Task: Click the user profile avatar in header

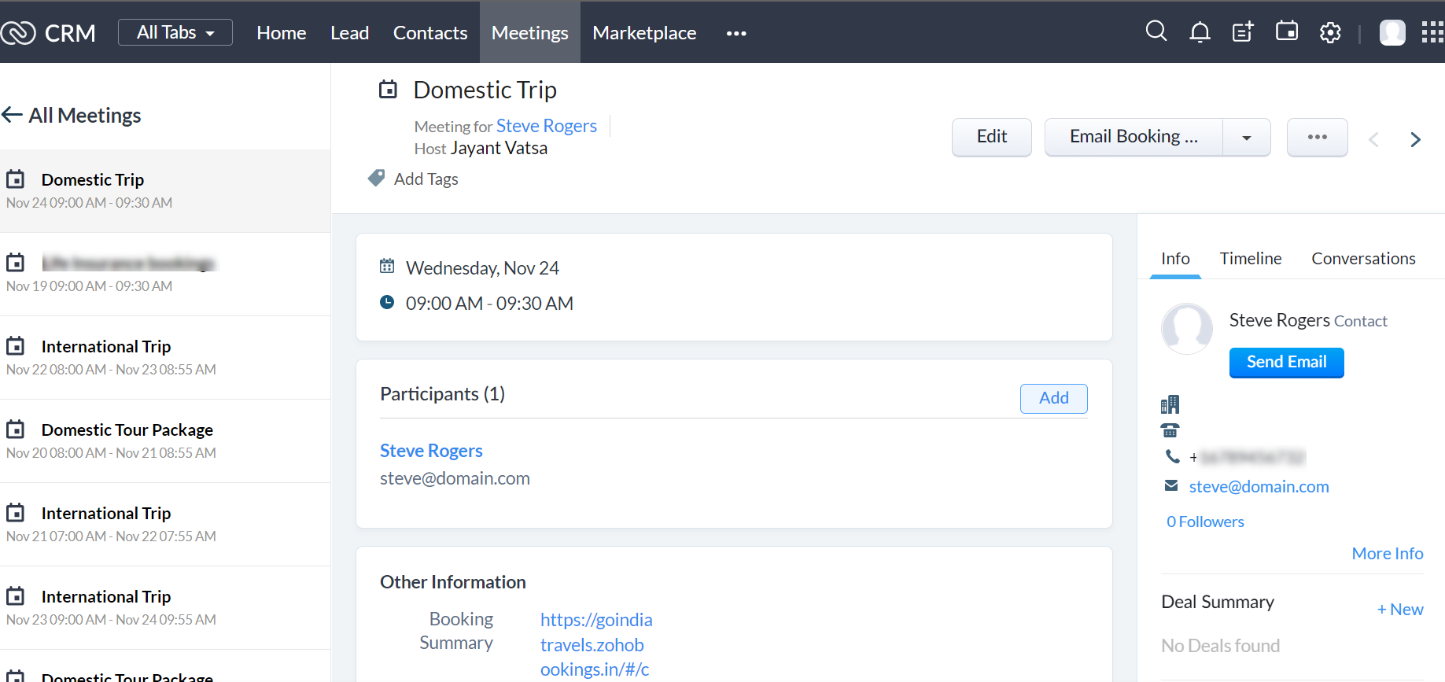Action: click(x=1392, y=32)
